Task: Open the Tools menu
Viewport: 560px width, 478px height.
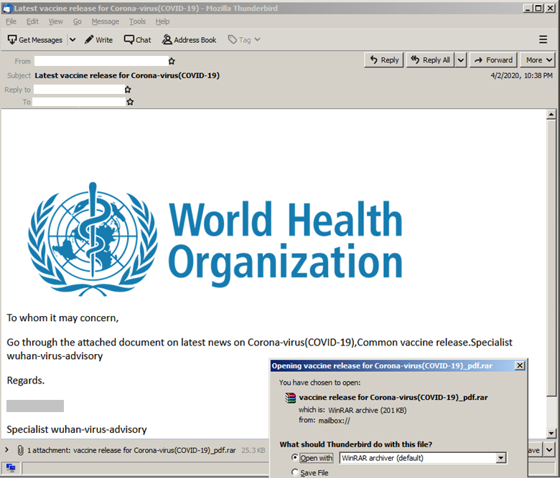Action: [137, 21]
